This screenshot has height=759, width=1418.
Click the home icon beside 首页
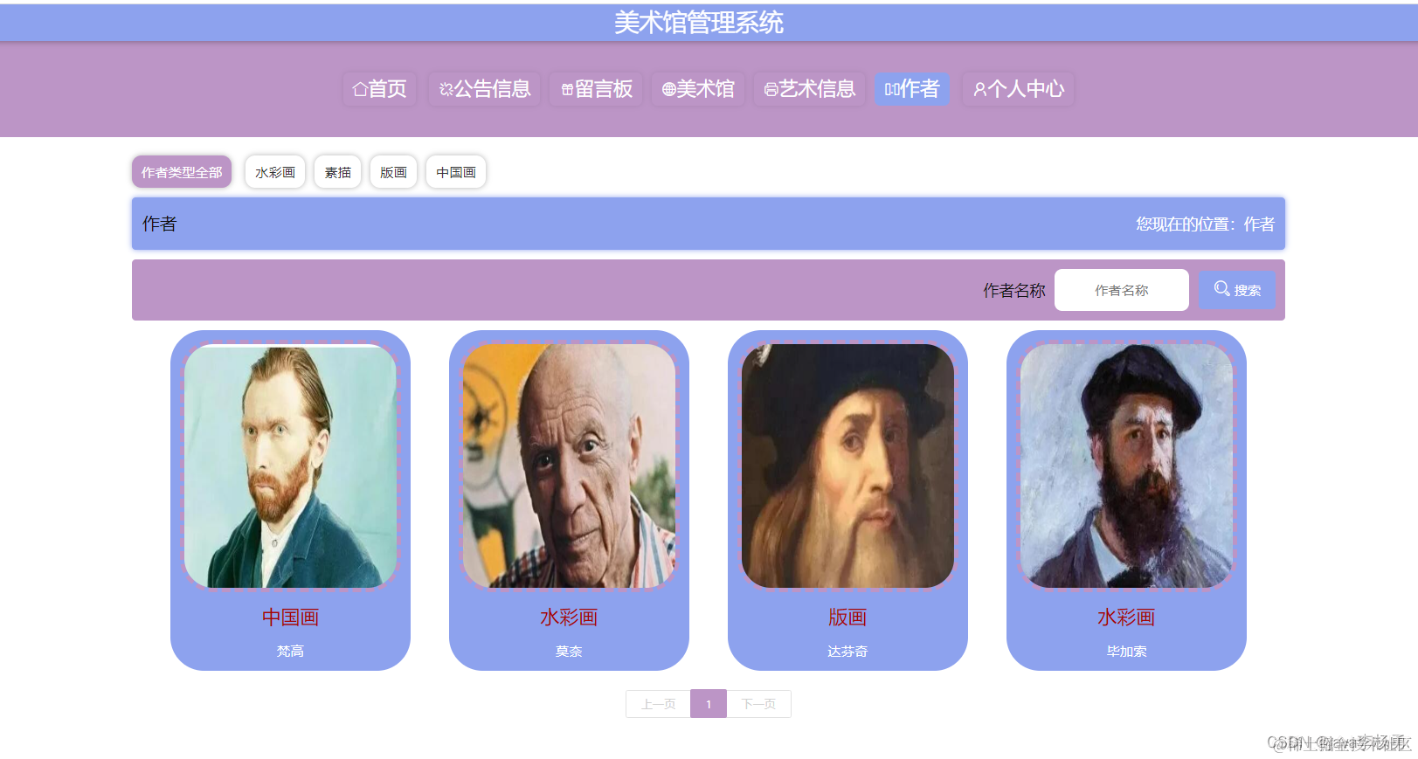click(359, 89)
